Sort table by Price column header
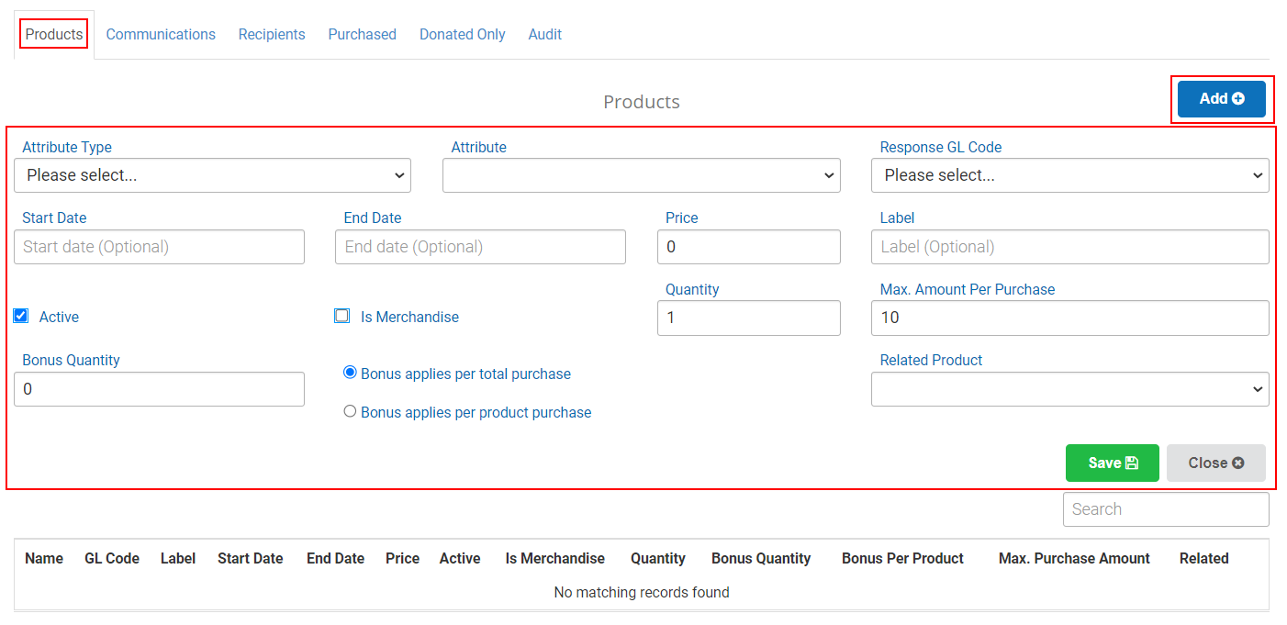Screen dimensions: 1287x625 [x=402, y=558]
